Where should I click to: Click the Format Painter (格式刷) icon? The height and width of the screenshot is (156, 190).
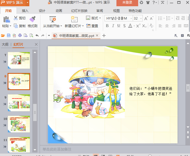point(33,19)
